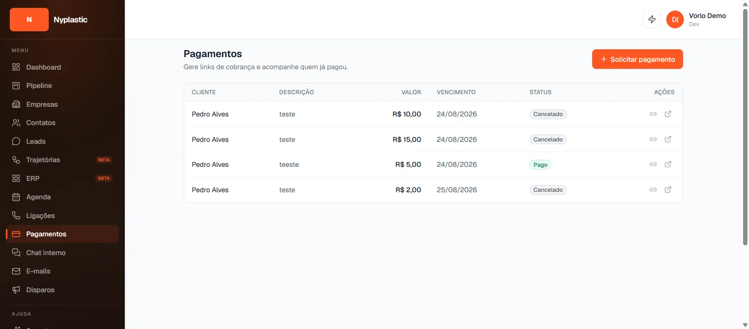The width and height of the screenshot is (749, 329).
Task: Click the description teeste
Action: click(289, 164)
